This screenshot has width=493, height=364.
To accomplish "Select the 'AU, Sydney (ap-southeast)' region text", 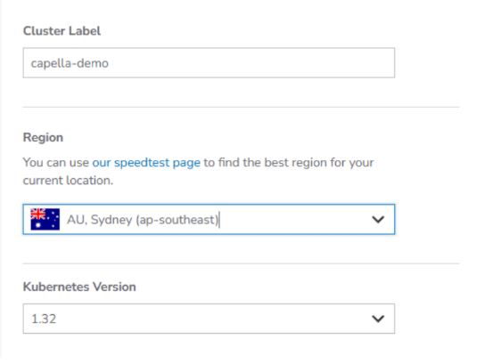I will click(143, 220).
